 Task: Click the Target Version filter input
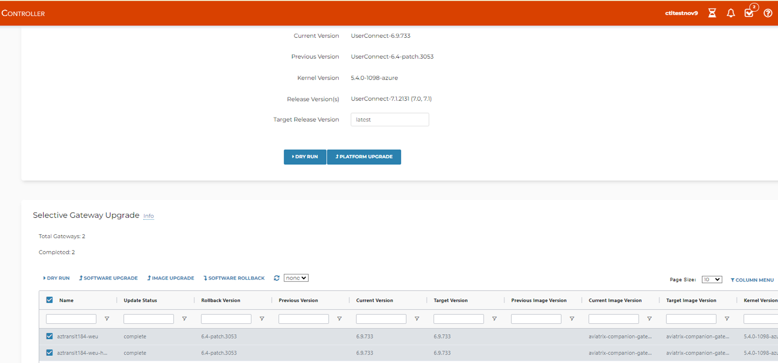[459, 319]
